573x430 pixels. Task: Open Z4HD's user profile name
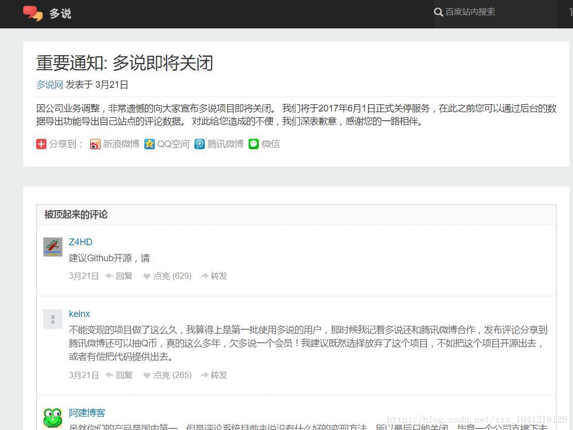(80, 242)
